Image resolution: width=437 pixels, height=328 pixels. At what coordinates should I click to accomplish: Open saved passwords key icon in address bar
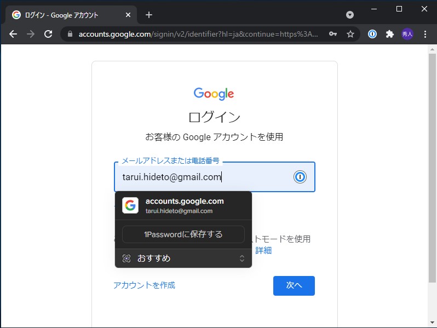click(333, 34)
